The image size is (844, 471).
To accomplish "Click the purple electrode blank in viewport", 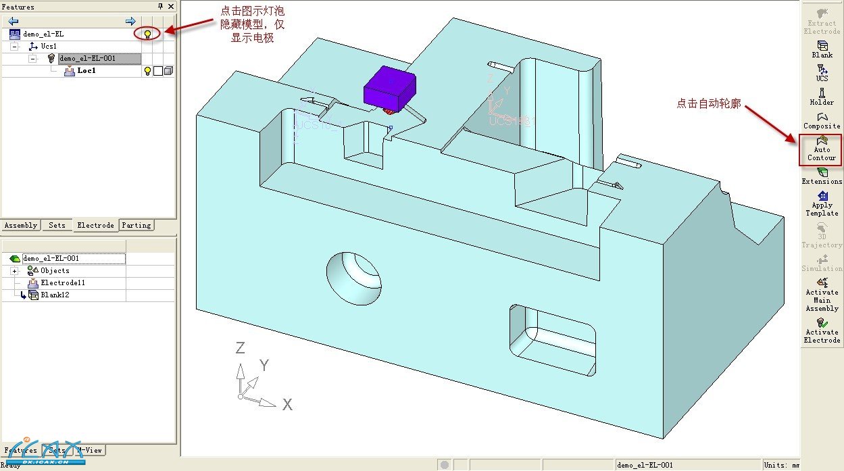I will click(390, 87).
